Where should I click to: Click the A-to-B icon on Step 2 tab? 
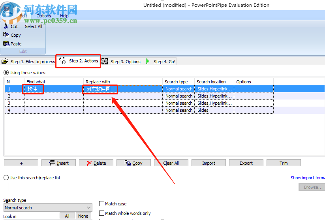(x=62, y=60)
